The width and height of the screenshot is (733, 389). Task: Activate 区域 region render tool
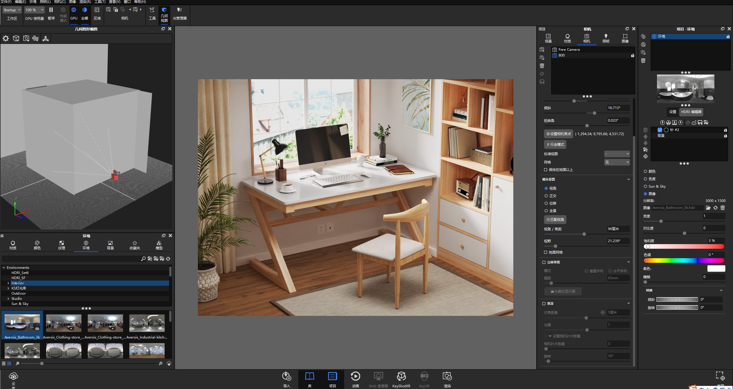[x=97, y=13]
